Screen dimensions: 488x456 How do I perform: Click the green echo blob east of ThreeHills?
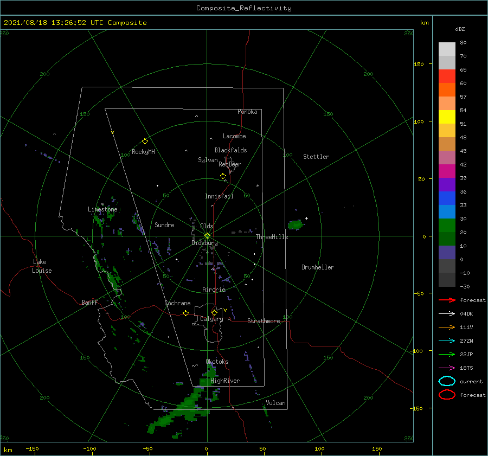[x=295, y=224]
